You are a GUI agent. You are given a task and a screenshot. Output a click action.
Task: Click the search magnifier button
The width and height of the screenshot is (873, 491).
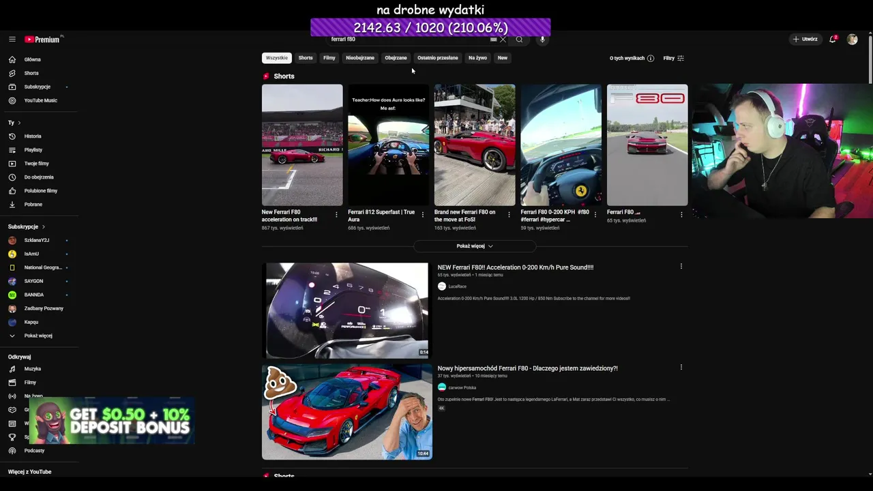pos(519,40)
